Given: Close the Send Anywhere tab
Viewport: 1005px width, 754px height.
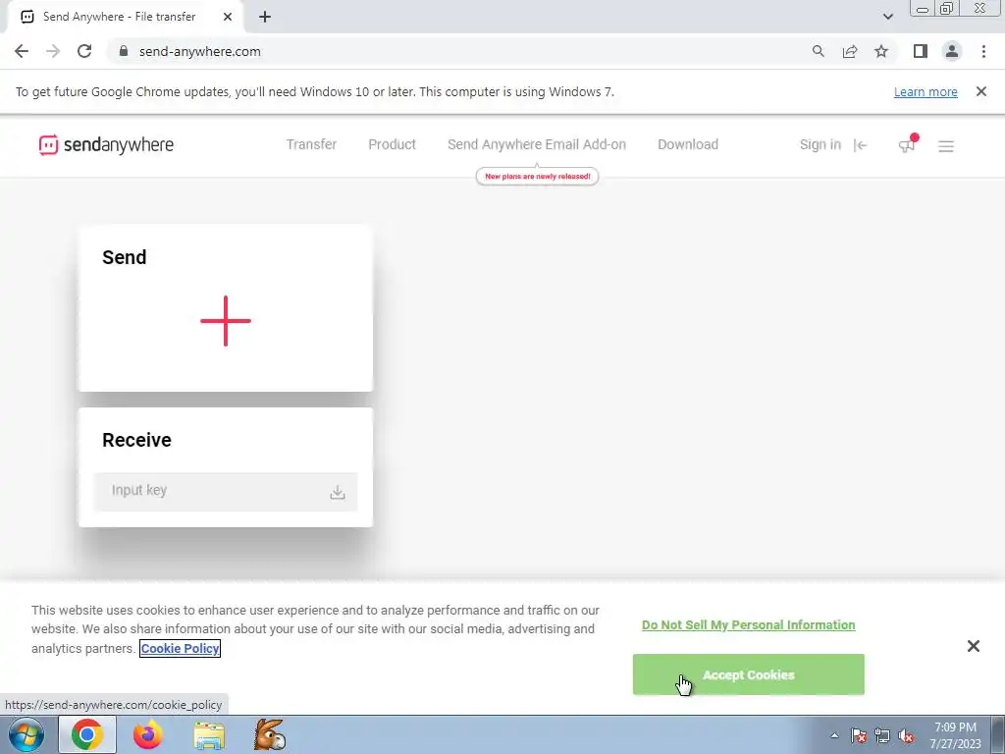Looking at the screenshot, I should [x=228, y=17].
